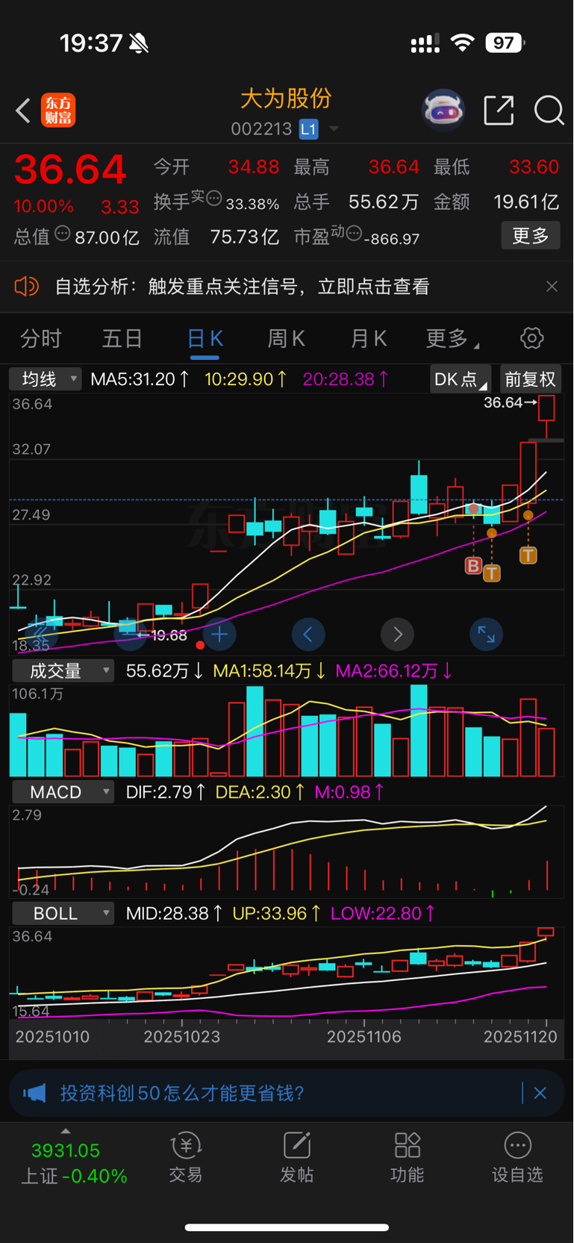Open 触发重点关注信号 analysis link
This screenshot has height=1243, width=574.
[289, 287]
